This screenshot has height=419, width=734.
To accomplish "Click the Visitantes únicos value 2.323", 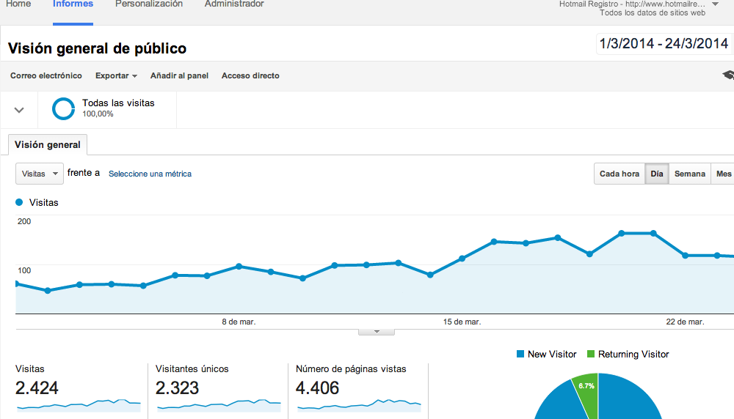I will (178, 388).
